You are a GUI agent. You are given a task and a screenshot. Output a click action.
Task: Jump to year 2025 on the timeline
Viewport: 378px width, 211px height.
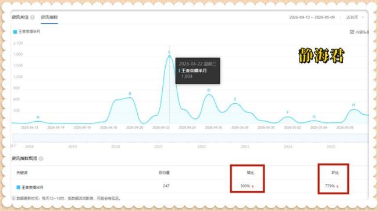331,147
